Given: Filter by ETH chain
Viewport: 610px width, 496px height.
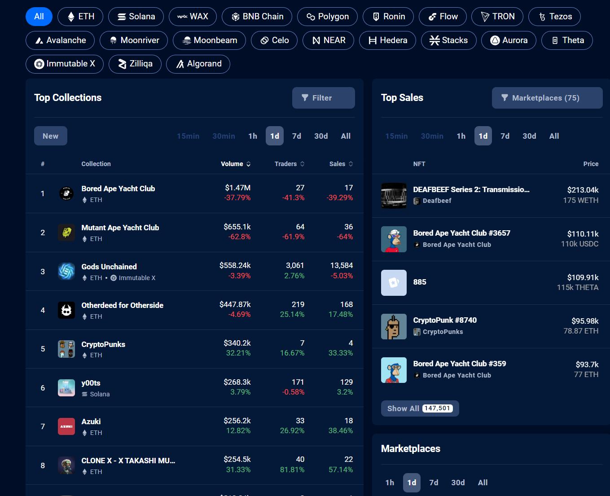Looking at the screenshot, I should coord(80,17).
